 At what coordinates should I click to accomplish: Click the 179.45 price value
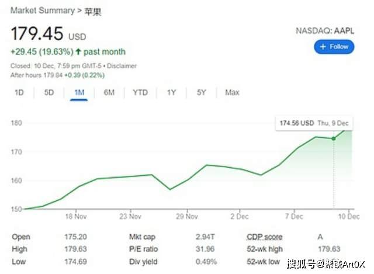[37, 33]
